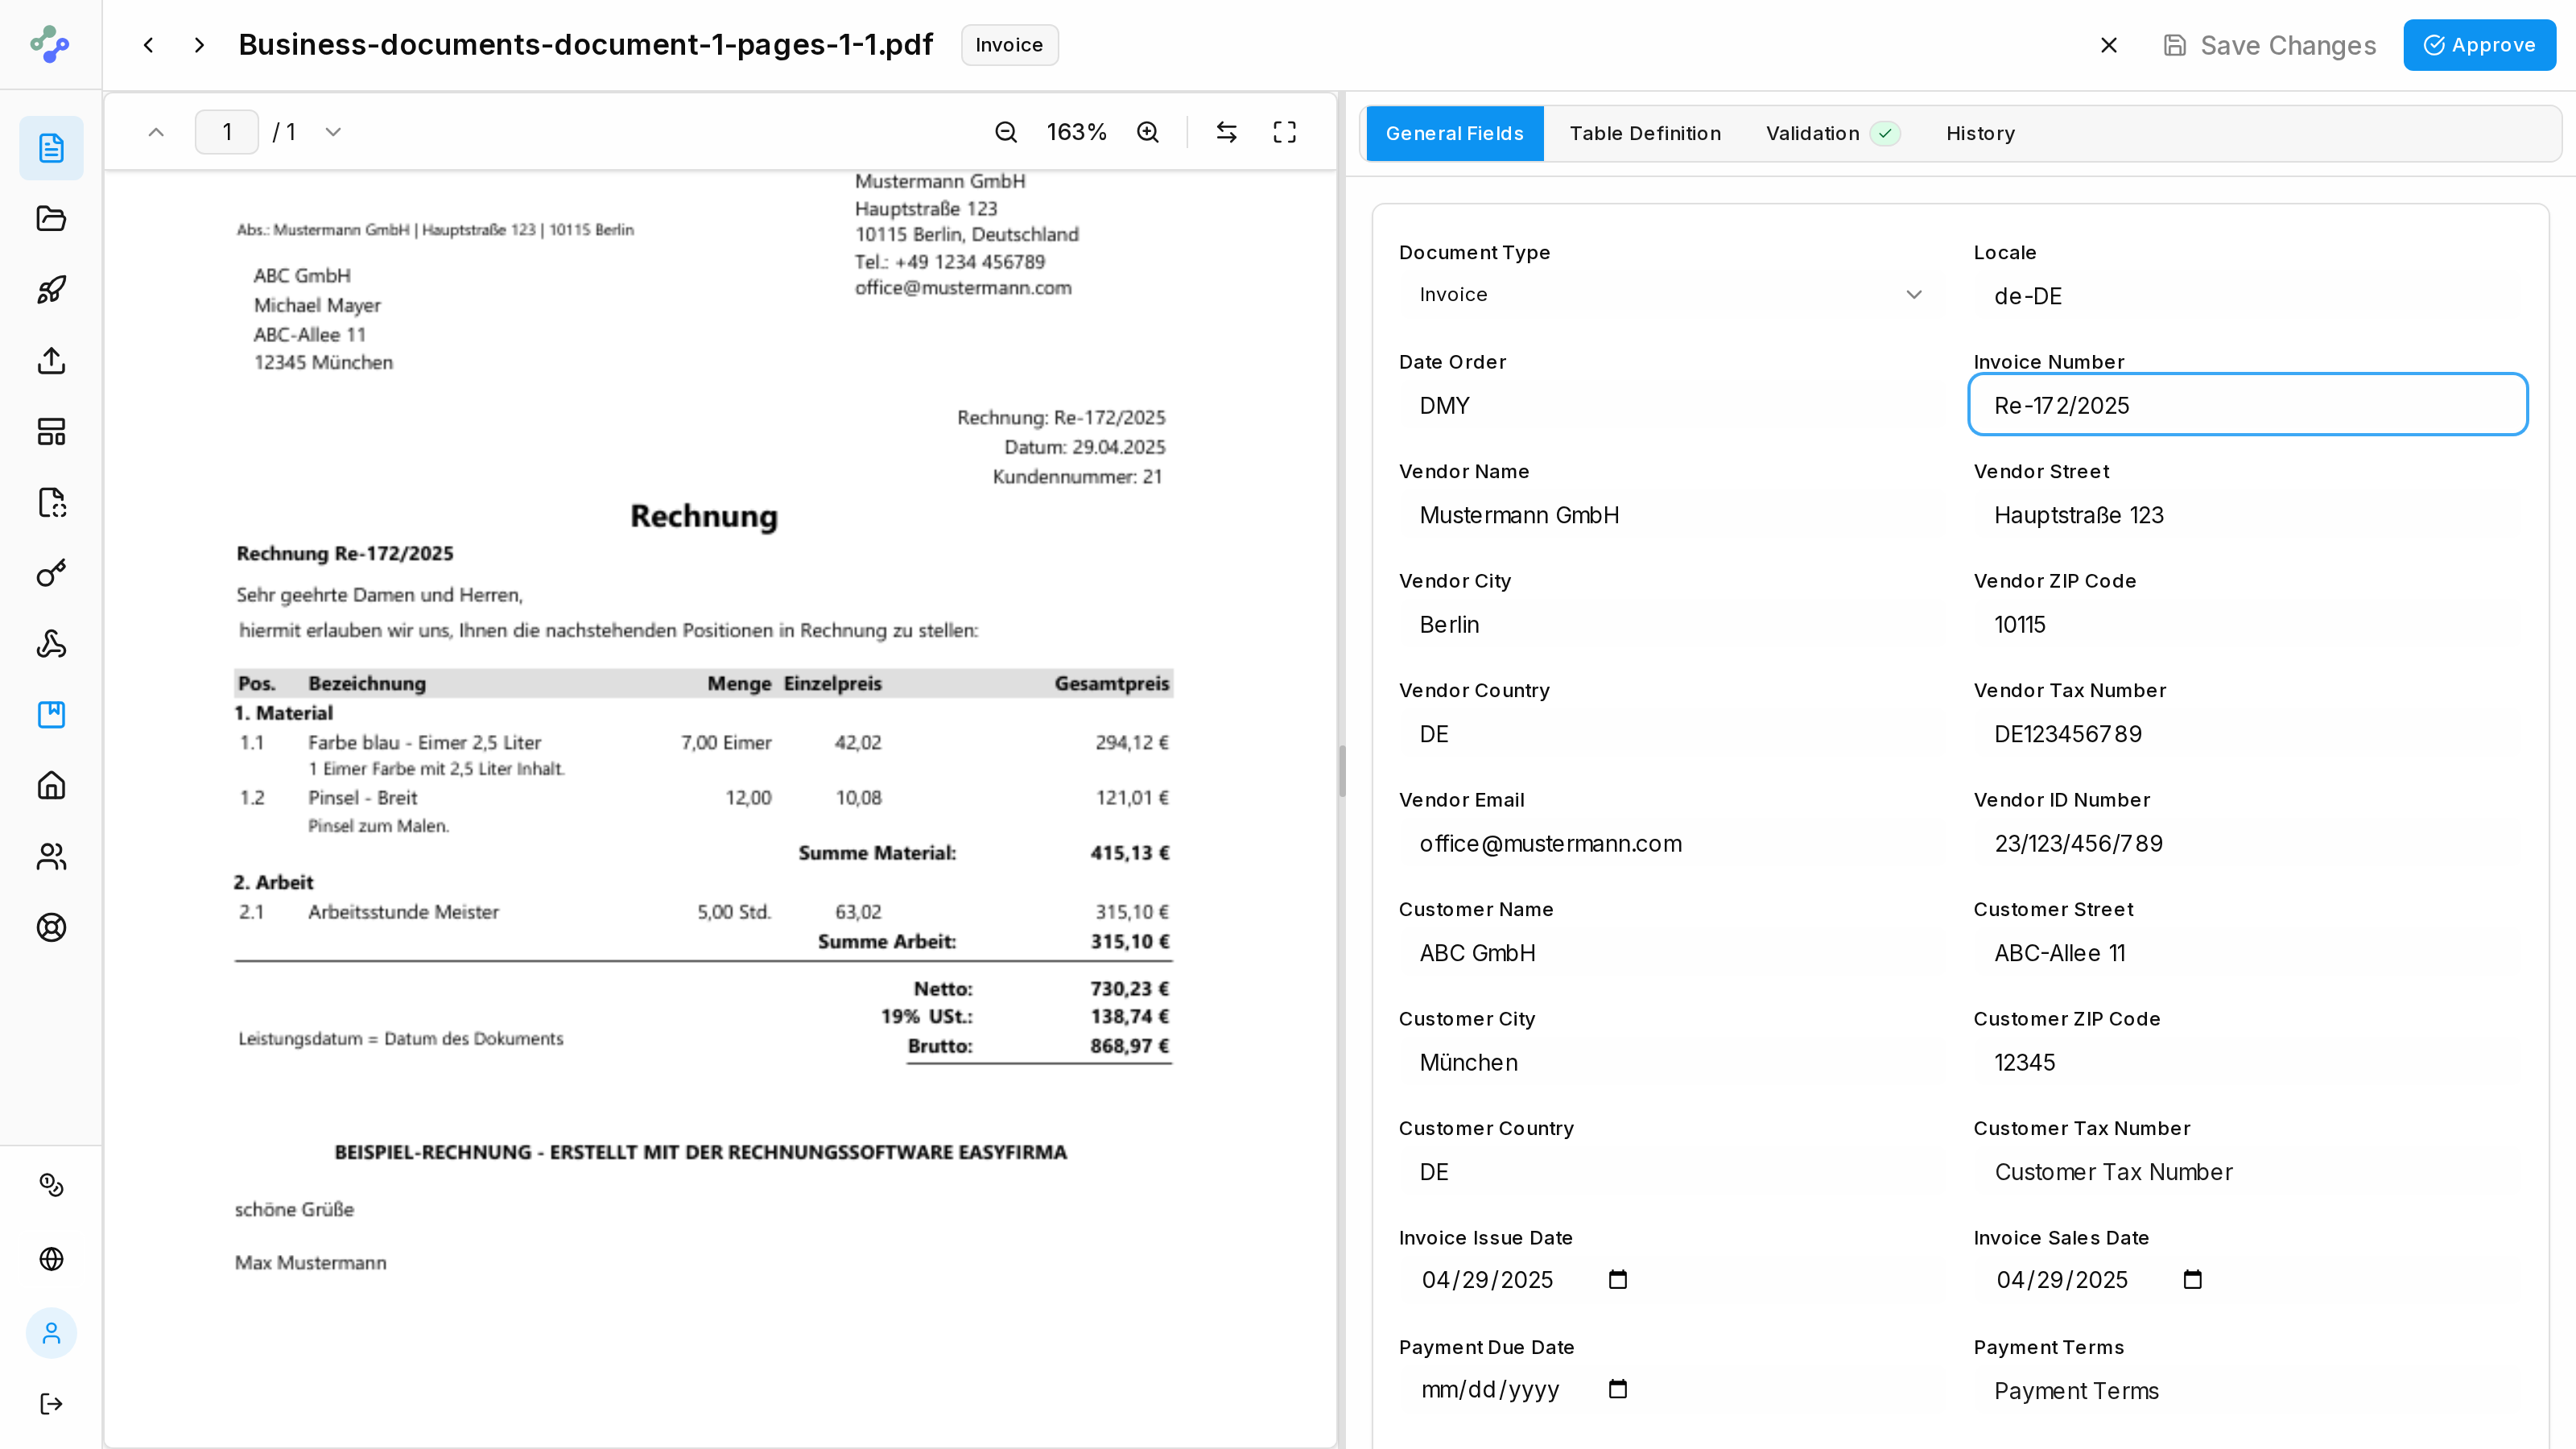Go to previous page chevron up
Viewport: 2576px width, 1449px height.
(156, 132)
